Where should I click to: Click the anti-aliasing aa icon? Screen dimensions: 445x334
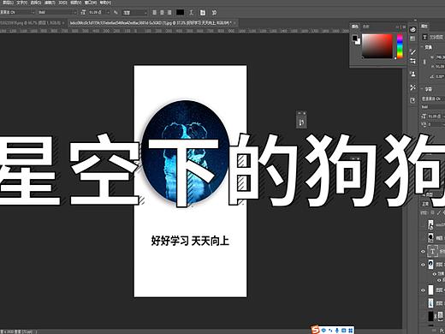click(116, 12)
